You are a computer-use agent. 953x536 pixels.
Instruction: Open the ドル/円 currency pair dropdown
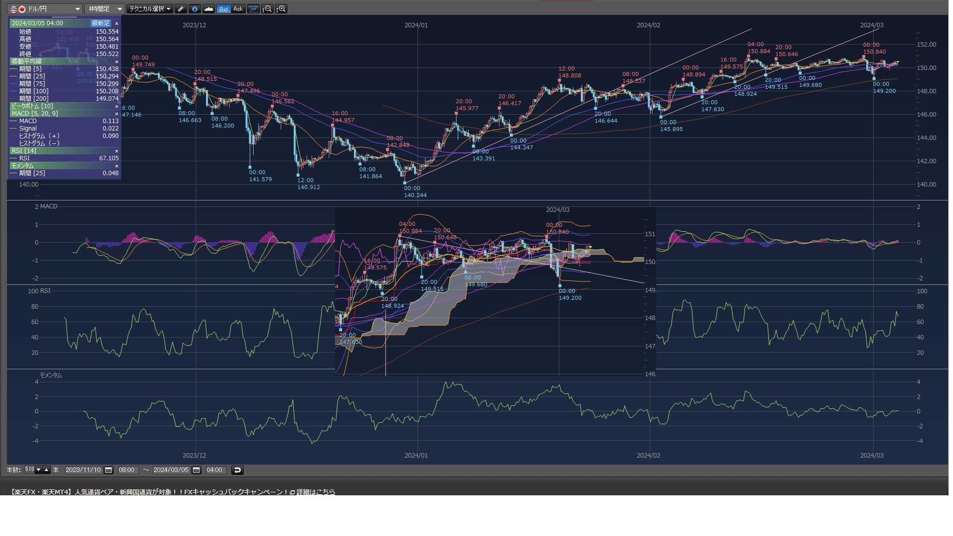pyautogui.click(x=77, y=9)
